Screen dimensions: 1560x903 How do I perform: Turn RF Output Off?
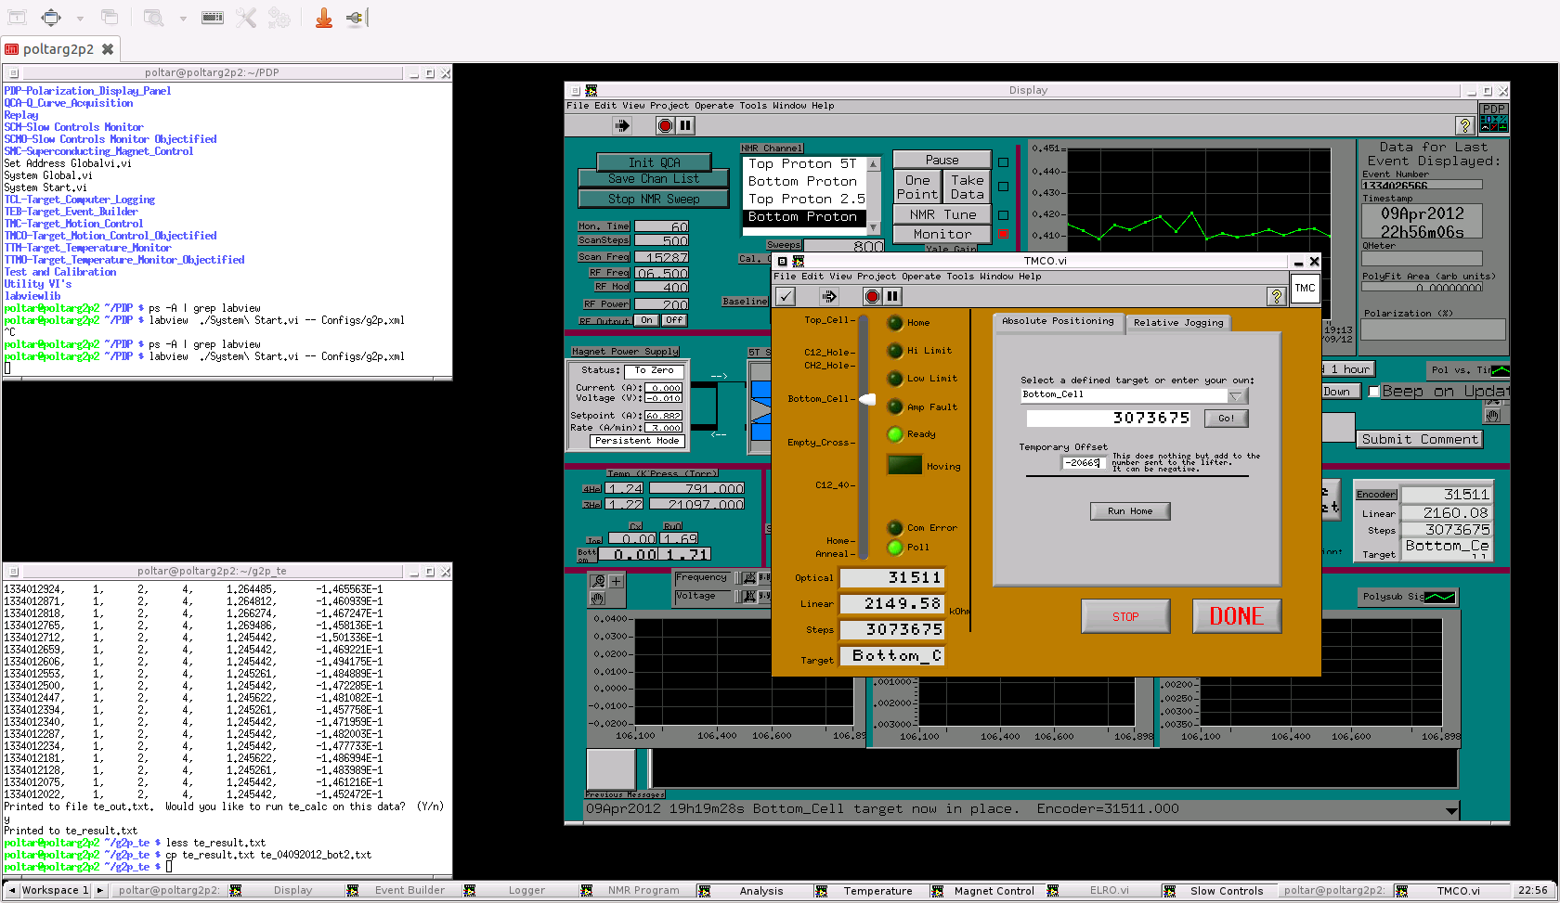click(x=674, y=320)
